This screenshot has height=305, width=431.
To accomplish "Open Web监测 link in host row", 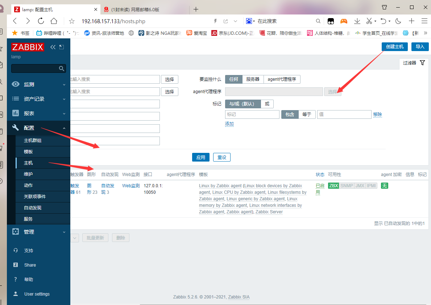I will [131, 186].
